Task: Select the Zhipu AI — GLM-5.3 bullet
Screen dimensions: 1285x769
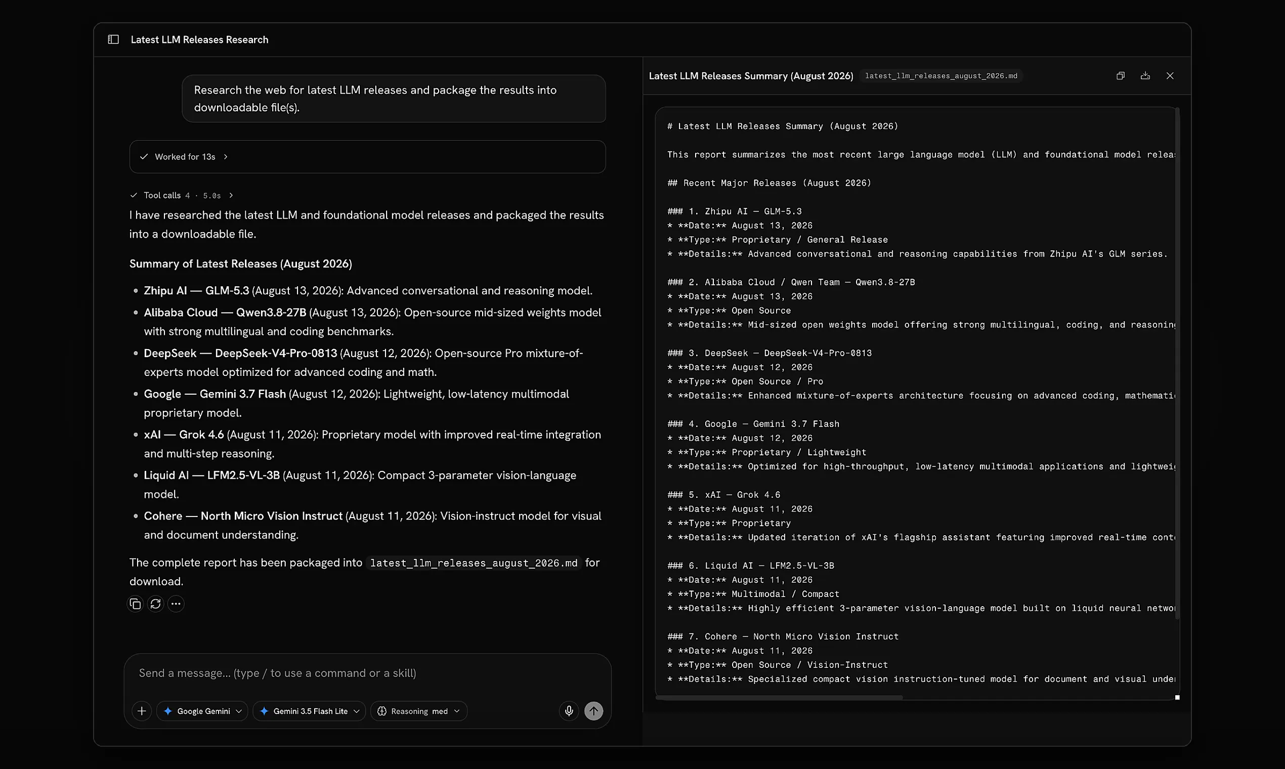Action: (368, 291)
